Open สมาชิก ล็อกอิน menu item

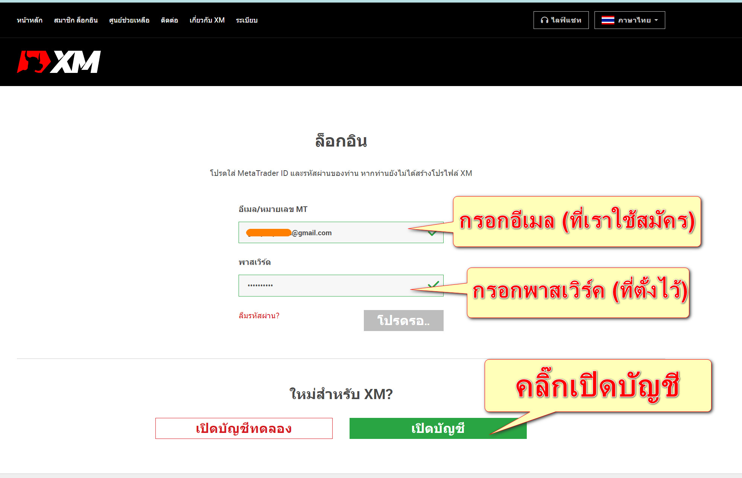[x=76, y=20]
